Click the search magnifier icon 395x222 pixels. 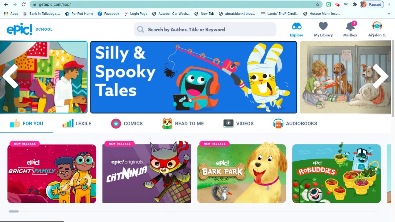(141, 30)
